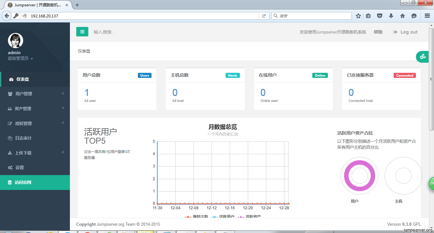Expand the 上传下载 sidebar menu
This screenshot has width=434, height=233.
pyautogui.click(x=23, y=153)
